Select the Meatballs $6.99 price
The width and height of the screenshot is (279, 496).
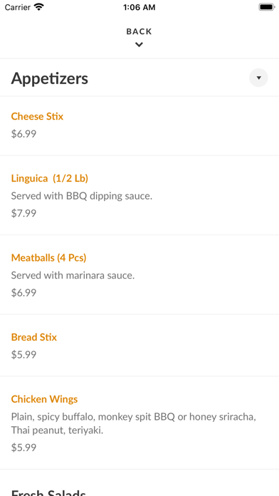point(23,293)
